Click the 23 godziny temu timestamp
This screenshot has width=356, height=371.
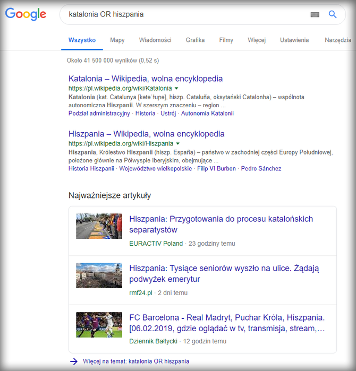[212, 244]
